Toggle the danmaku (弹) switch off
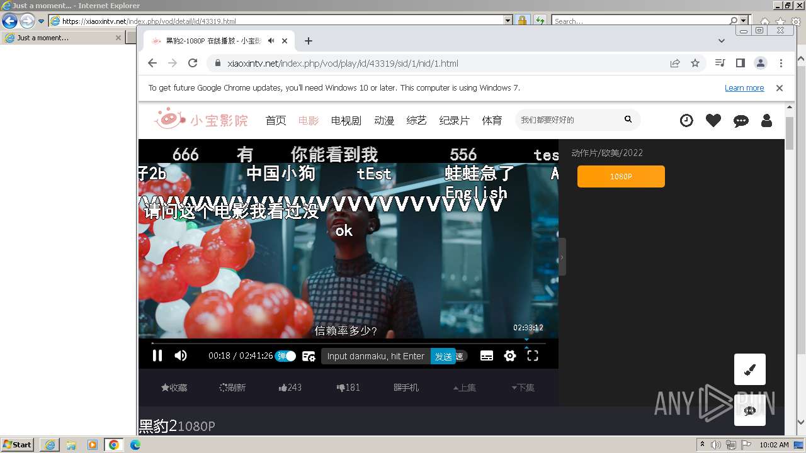Screen dimensions: 806x453 (285, 356)
